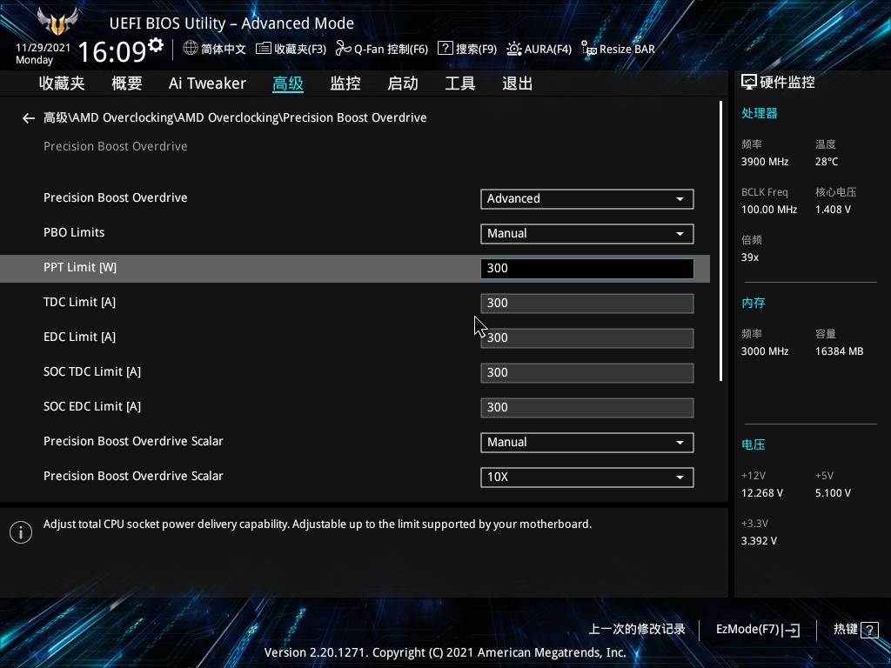
Task: Click the EDC Limit [A] input field
Action: (x=587, y=338)
